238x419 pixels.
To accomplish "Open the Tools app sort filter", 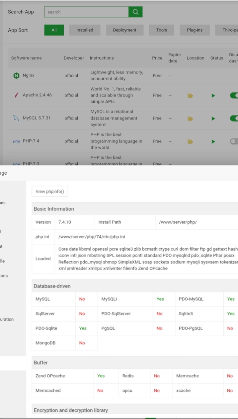I will 162,30.
